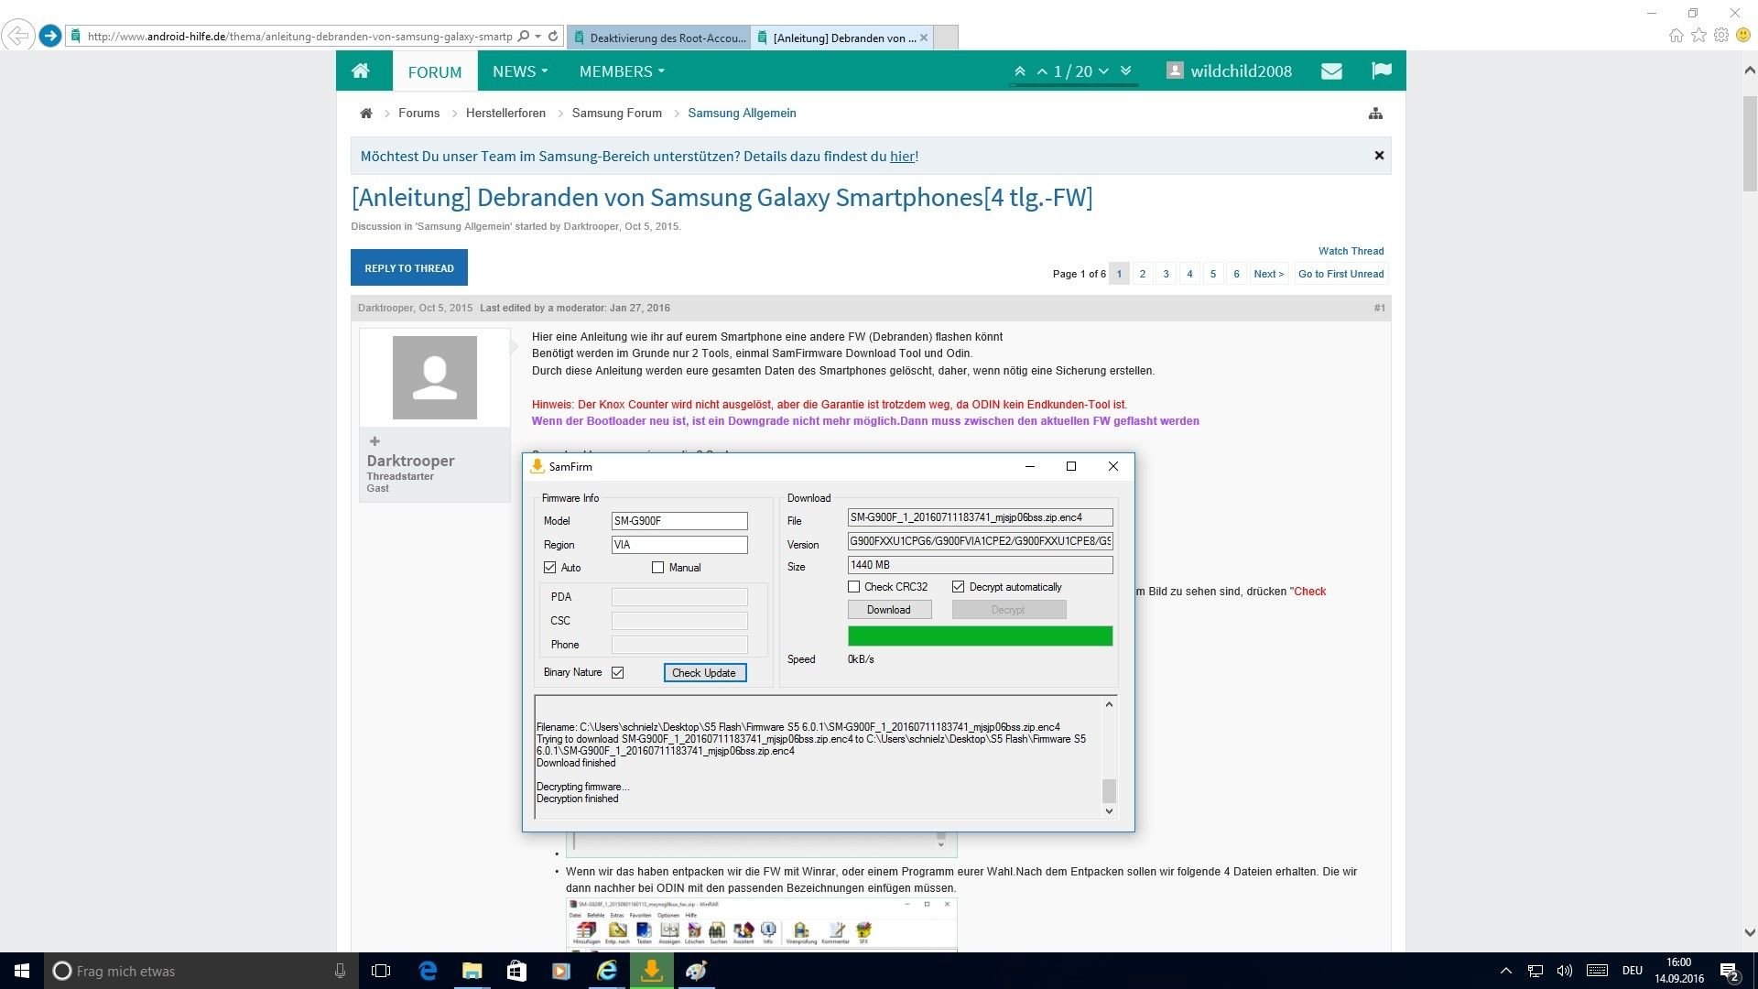Viewport: 1758px width, 989px height.
Task: Open the Paint palette taskbar icon
Action: click(x=696, y=971)
